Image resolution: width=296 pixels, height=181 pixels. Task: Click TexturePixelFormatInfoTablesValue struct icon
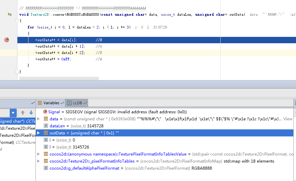pyautogui.click(x=46, y=154)
